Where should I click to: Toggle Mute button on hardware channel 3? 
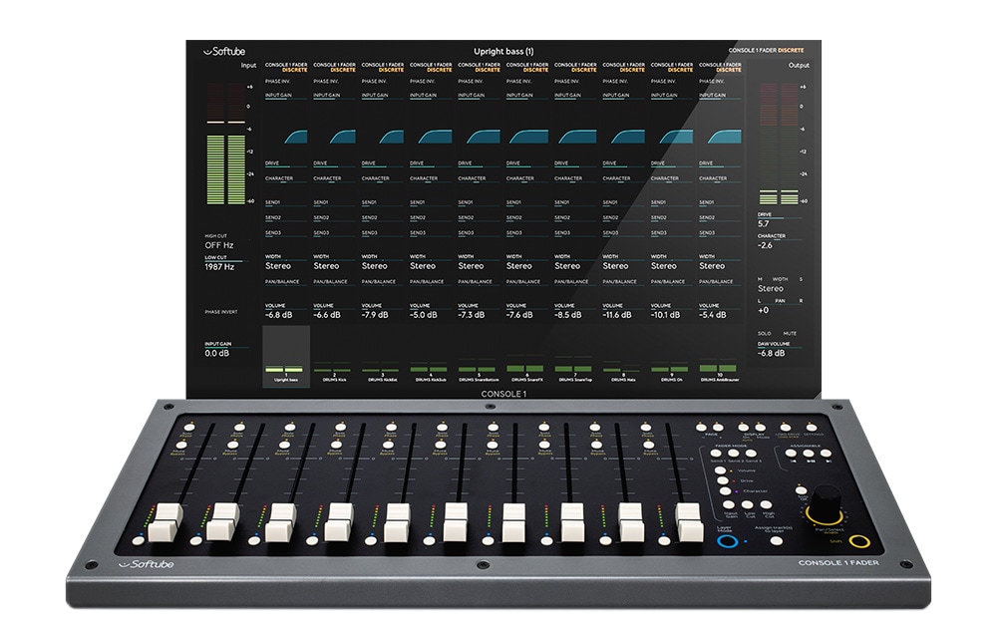point(283,446)
